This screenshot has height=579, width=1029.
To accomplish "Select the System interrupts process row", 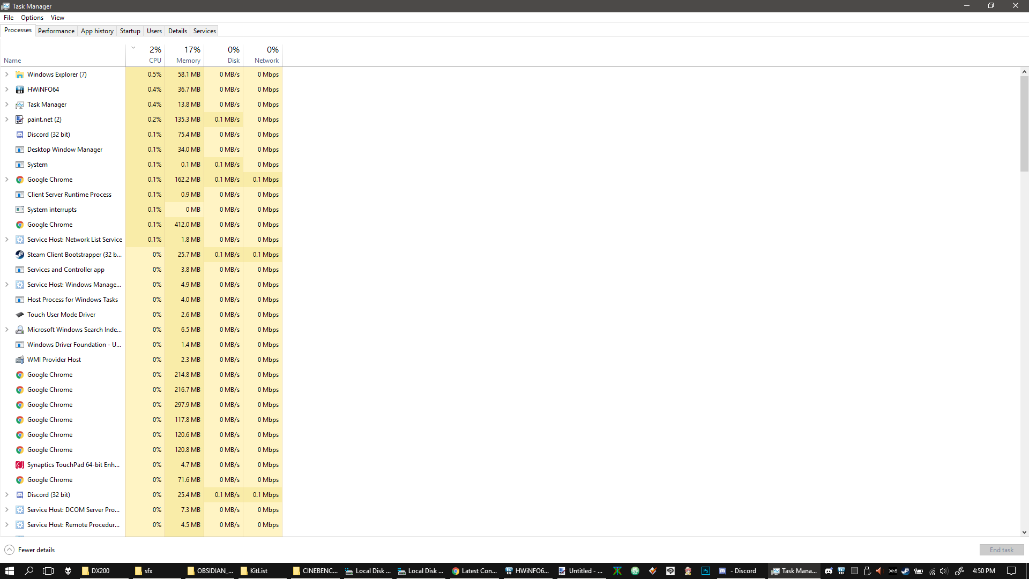I will tap(141, 210).
